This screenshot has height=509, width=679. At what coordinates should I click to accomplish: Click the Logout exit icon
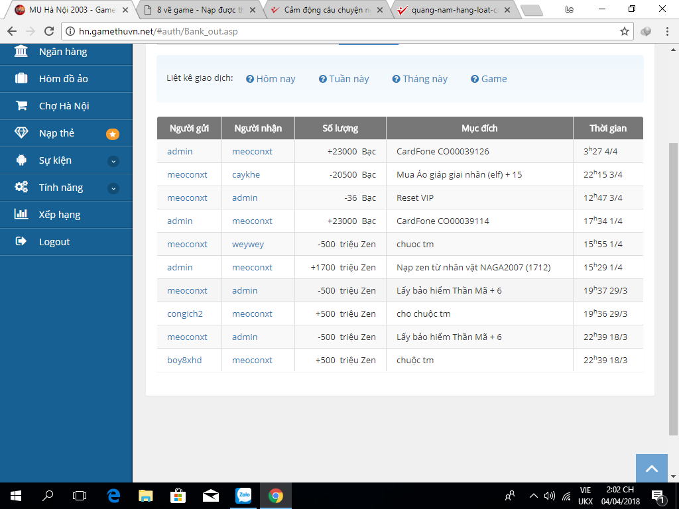click(21, 241)
